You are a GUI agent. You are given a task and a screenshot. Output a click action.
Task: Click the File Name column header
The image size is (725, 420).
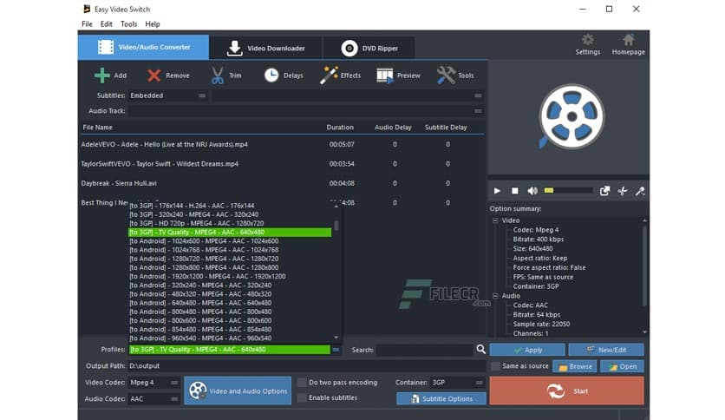coord(97,128)
